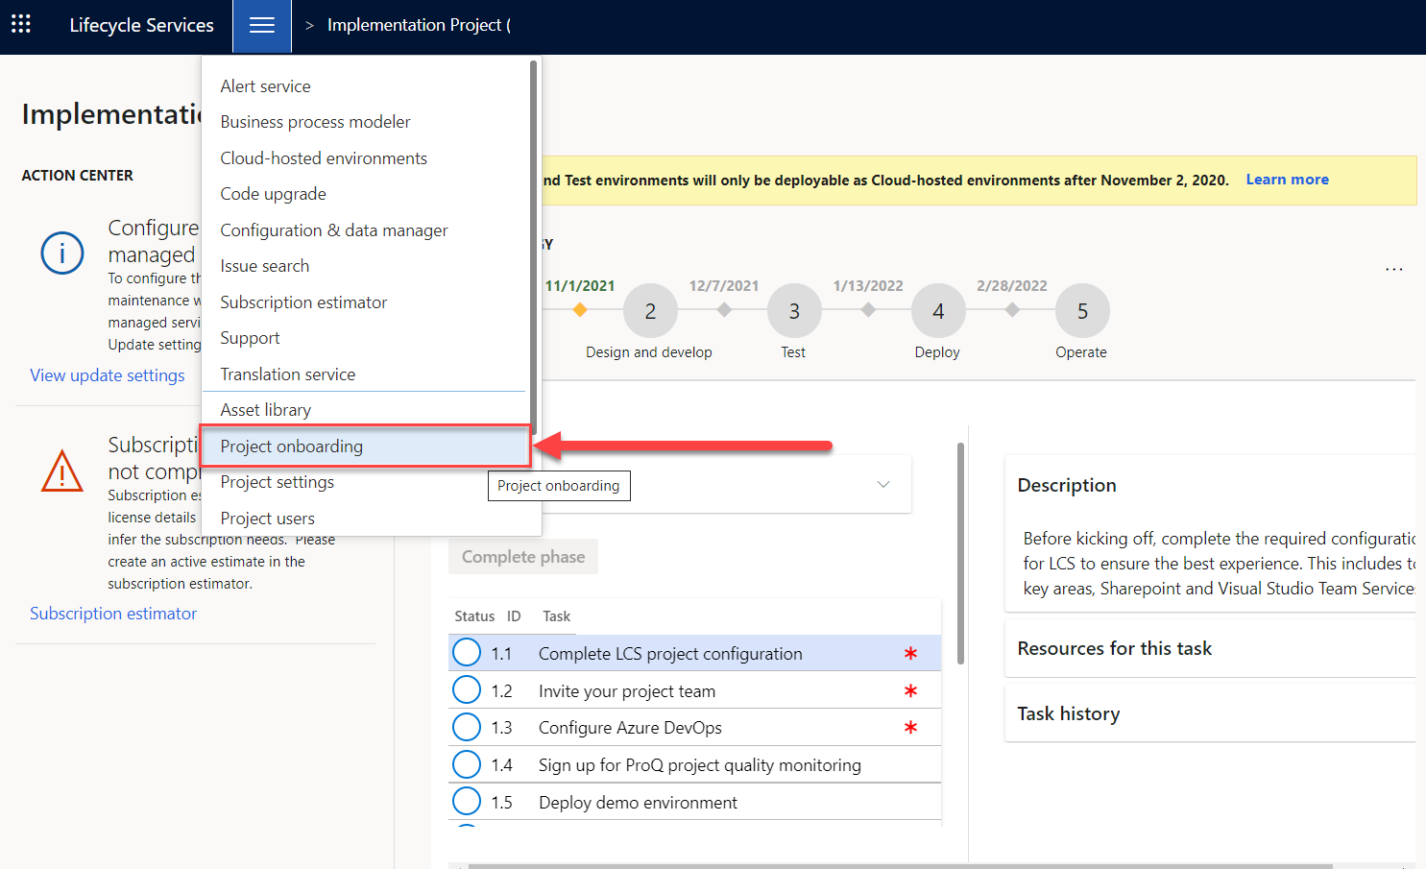Screen dimensions: 1426x869
Task: Open Configuration & data manager
Action: coord(334,230)
